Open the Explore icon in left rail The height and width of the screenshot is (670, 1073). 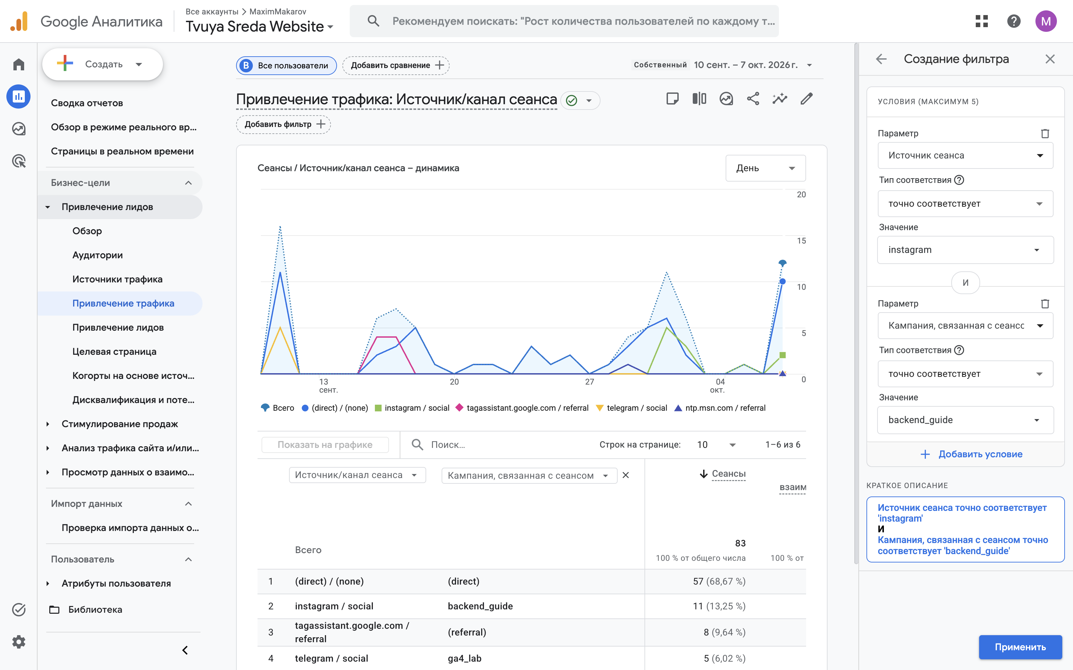coord(19,129)
